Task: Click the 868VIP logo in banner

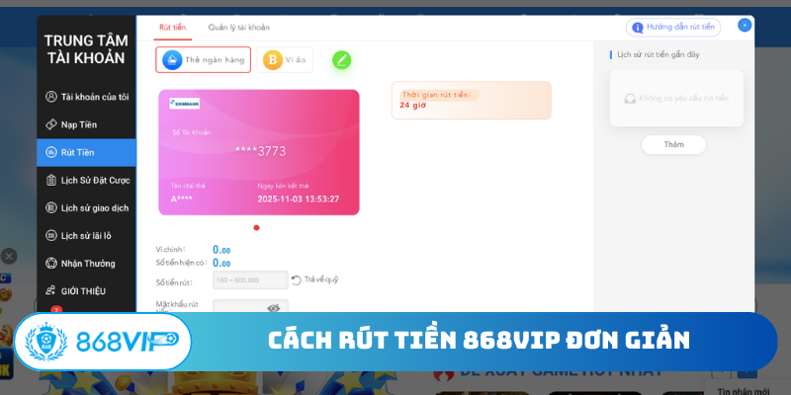Action: pos(103,342)
